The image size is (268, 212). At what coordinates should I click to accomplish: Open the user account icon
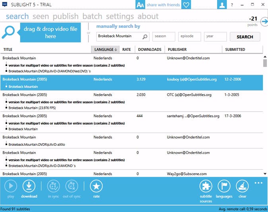tap(222, 5)
